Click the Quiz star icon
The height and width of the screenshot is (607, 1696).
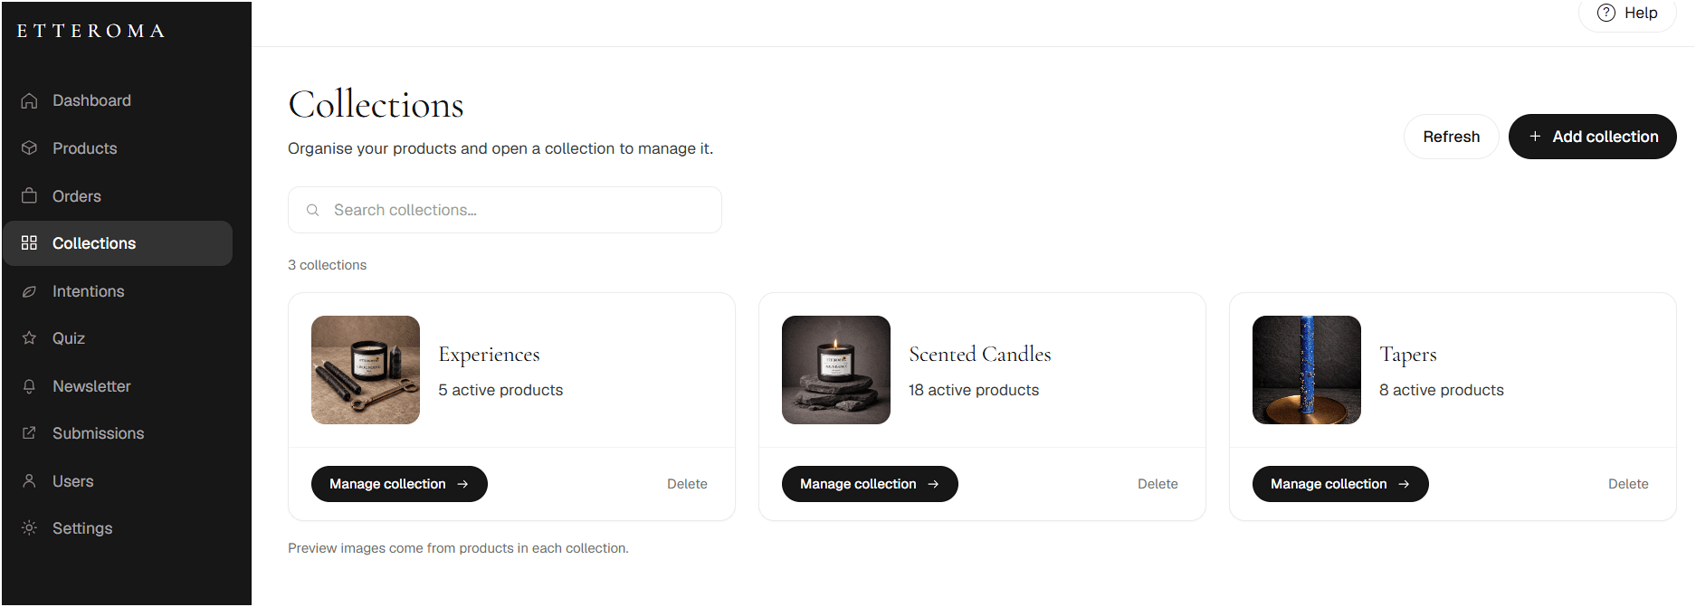coord(29,338)
